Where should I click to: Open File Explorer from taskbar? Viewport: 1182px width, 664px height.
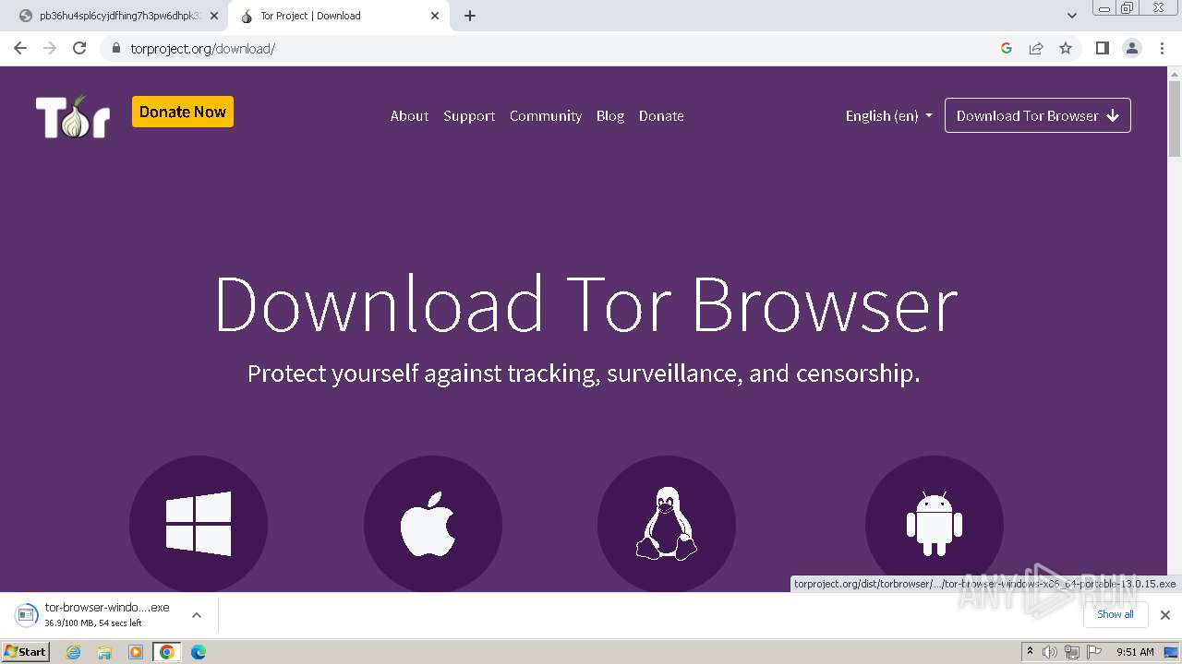coord(104,652)
